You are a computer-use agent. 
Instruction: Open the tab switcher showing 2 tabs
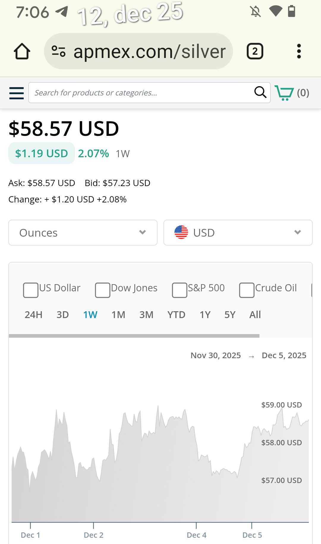click(x=255, y=51)
